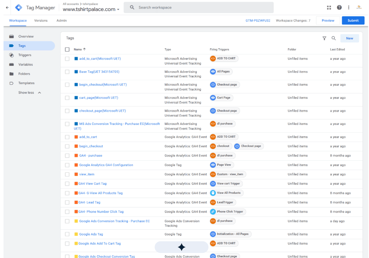The height and width of the screenshot is (258, 369).
Task: Click the Triggers sidebar icon
Action: pyautogui.click(x=12, y=55)
